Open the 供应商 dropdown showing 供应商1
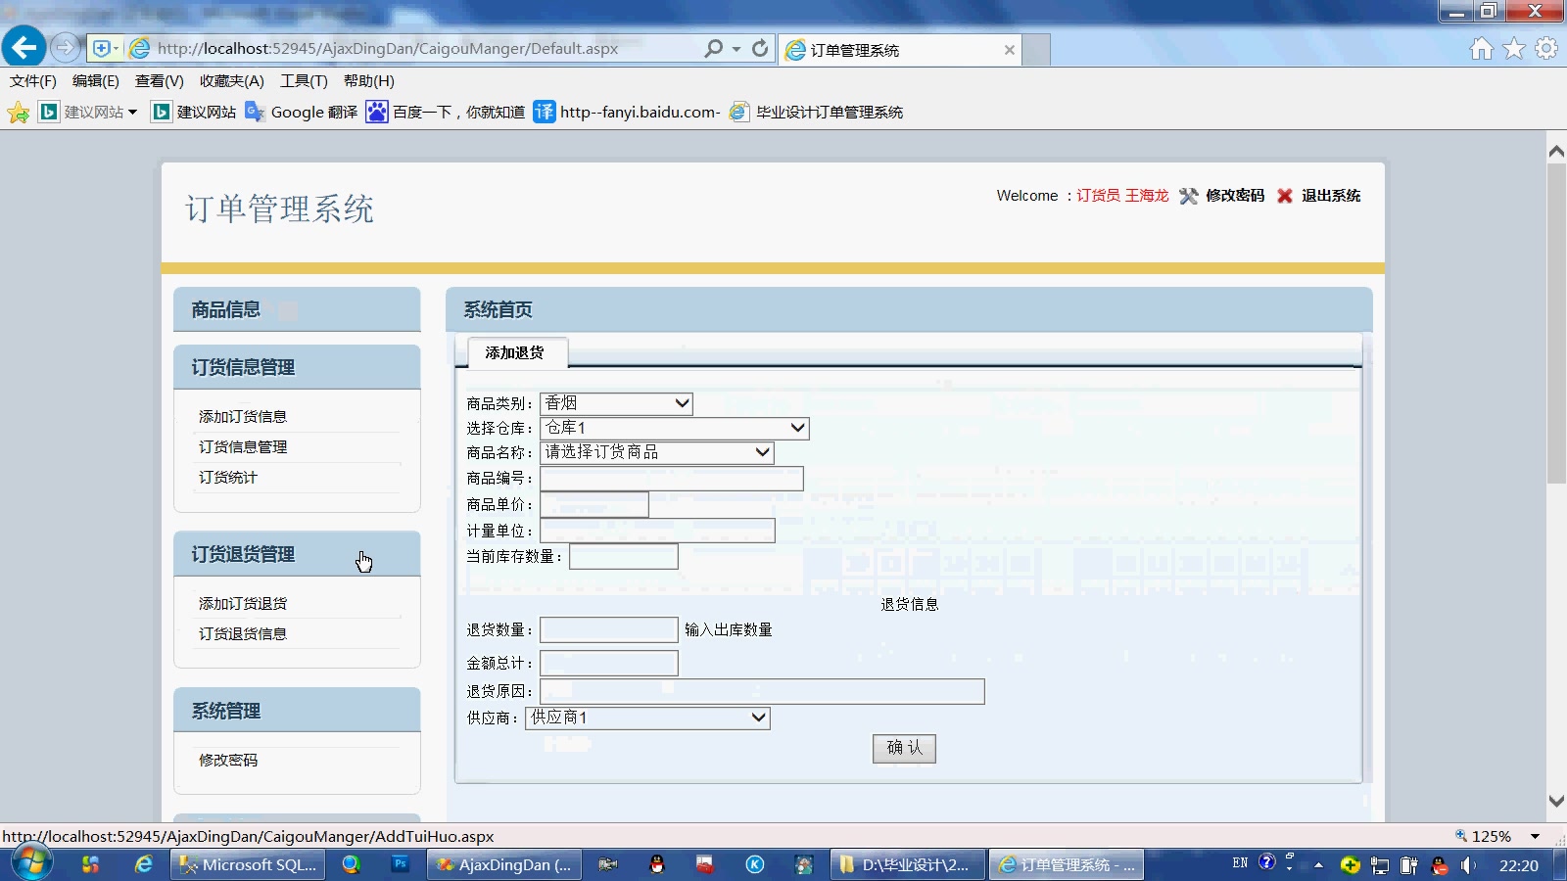 click(647, 719)
